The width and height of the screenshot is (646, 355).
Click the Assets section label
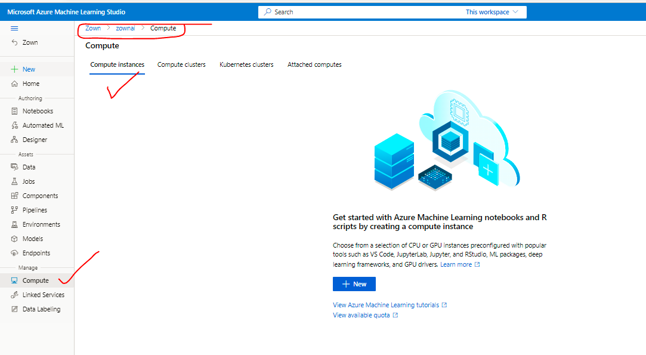pos(26,154)
